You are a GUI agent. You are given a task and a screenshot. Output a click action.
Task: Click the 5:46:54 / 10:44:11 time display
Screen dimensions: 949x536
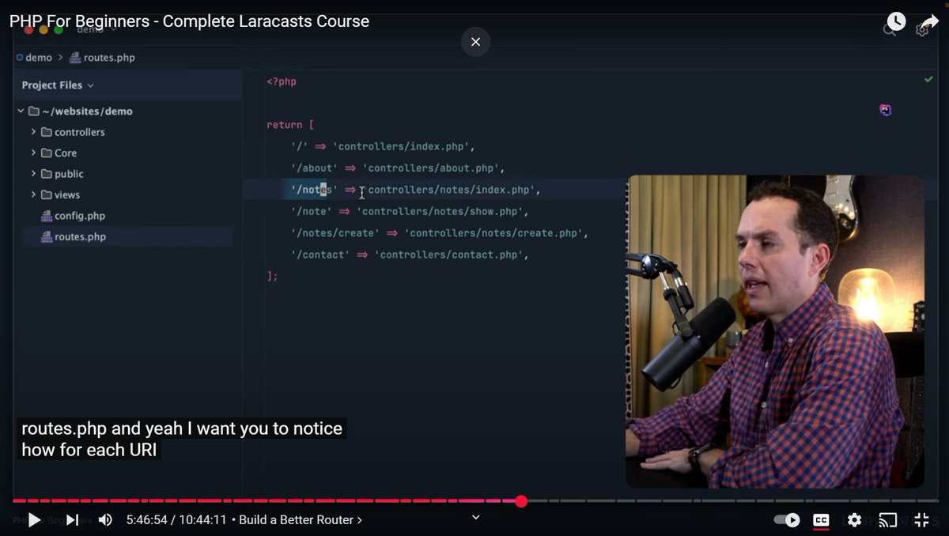(176, 519)
